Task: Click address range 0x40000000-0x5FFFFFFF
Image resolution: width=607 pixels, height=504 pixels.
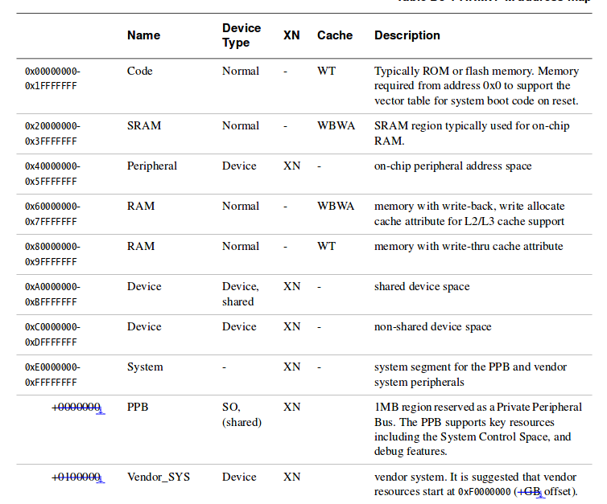Action: [52, 174]
